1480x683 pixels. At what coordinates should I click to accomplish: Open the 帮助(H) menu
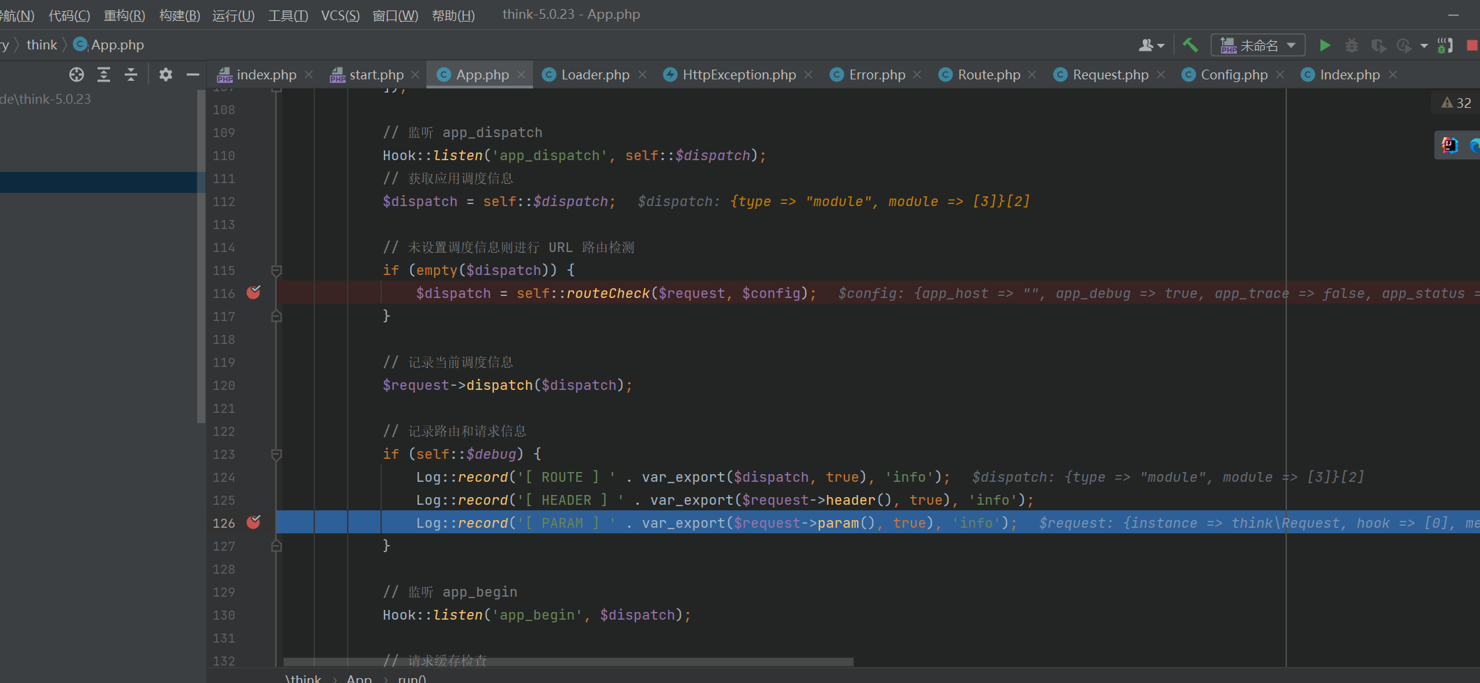click(x=454, y=15)
